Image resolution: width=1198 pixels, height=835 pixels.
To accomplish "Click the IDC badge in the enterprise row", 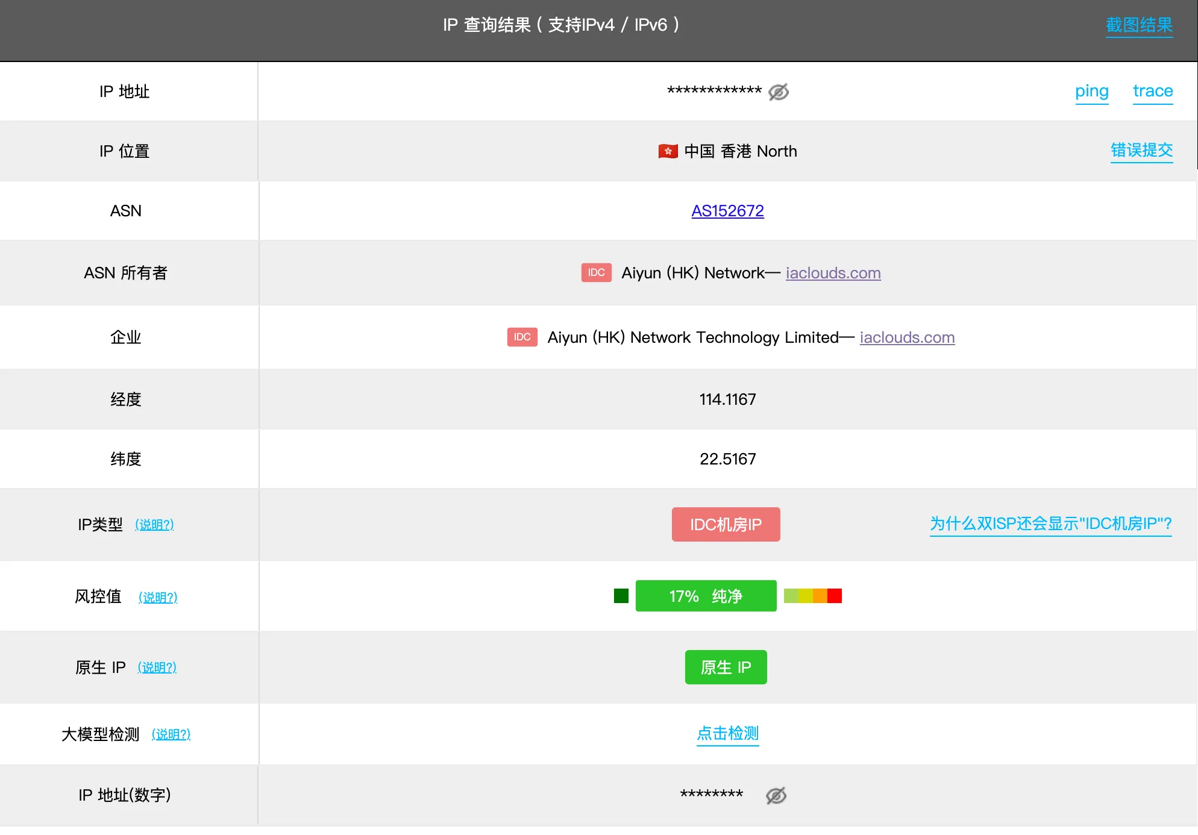I will [522, 337].
